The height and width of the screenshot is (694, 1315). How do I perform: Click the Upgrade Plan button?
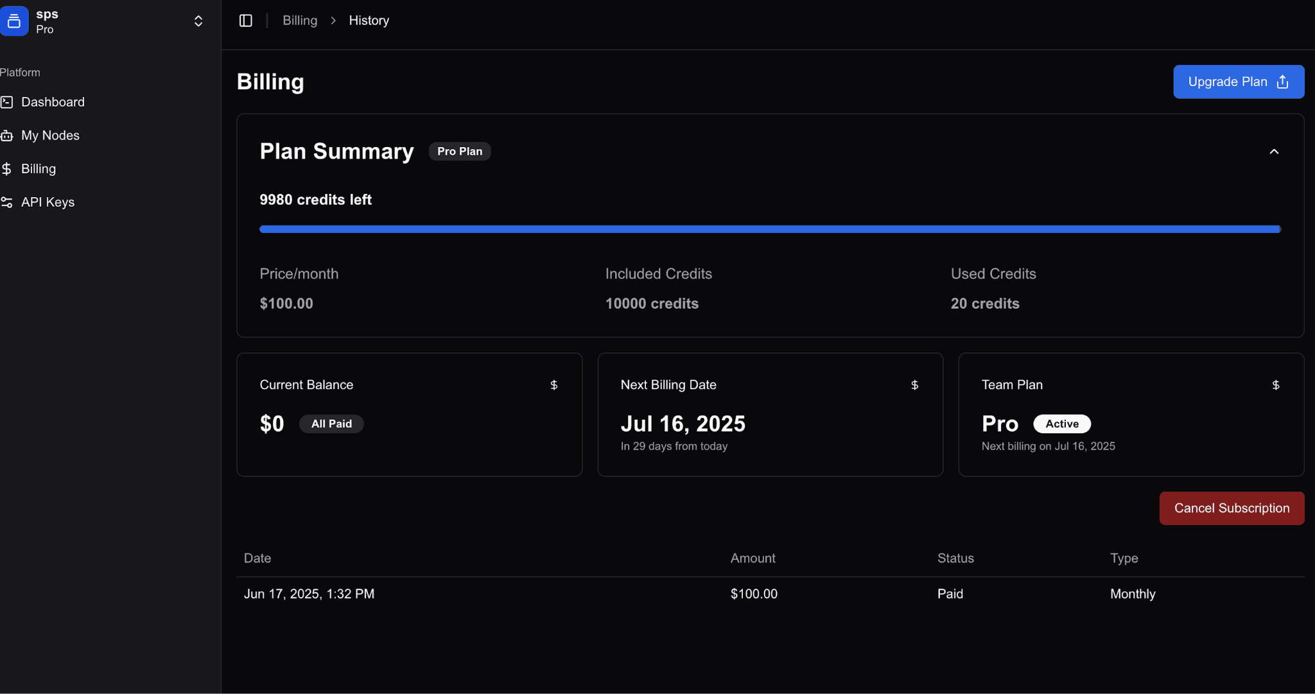(1238, 82)
